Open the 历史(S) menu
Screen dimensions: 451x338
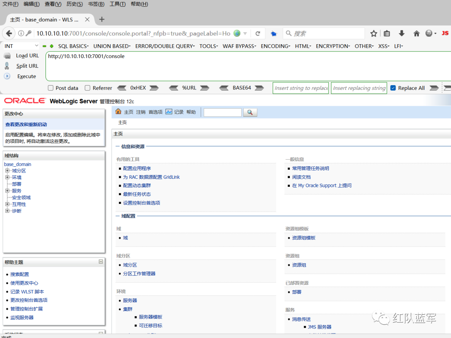[x=74, y=4]
